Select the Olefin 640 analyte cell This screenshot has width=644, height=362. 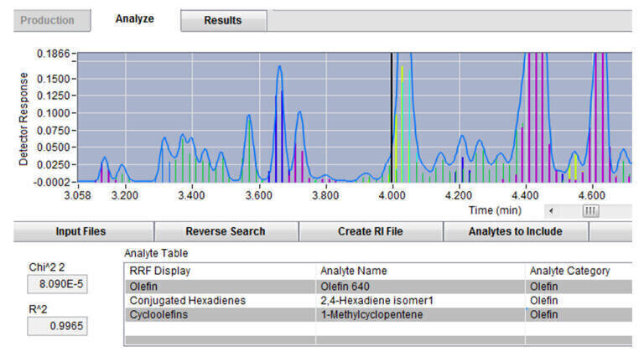point(421,287)
